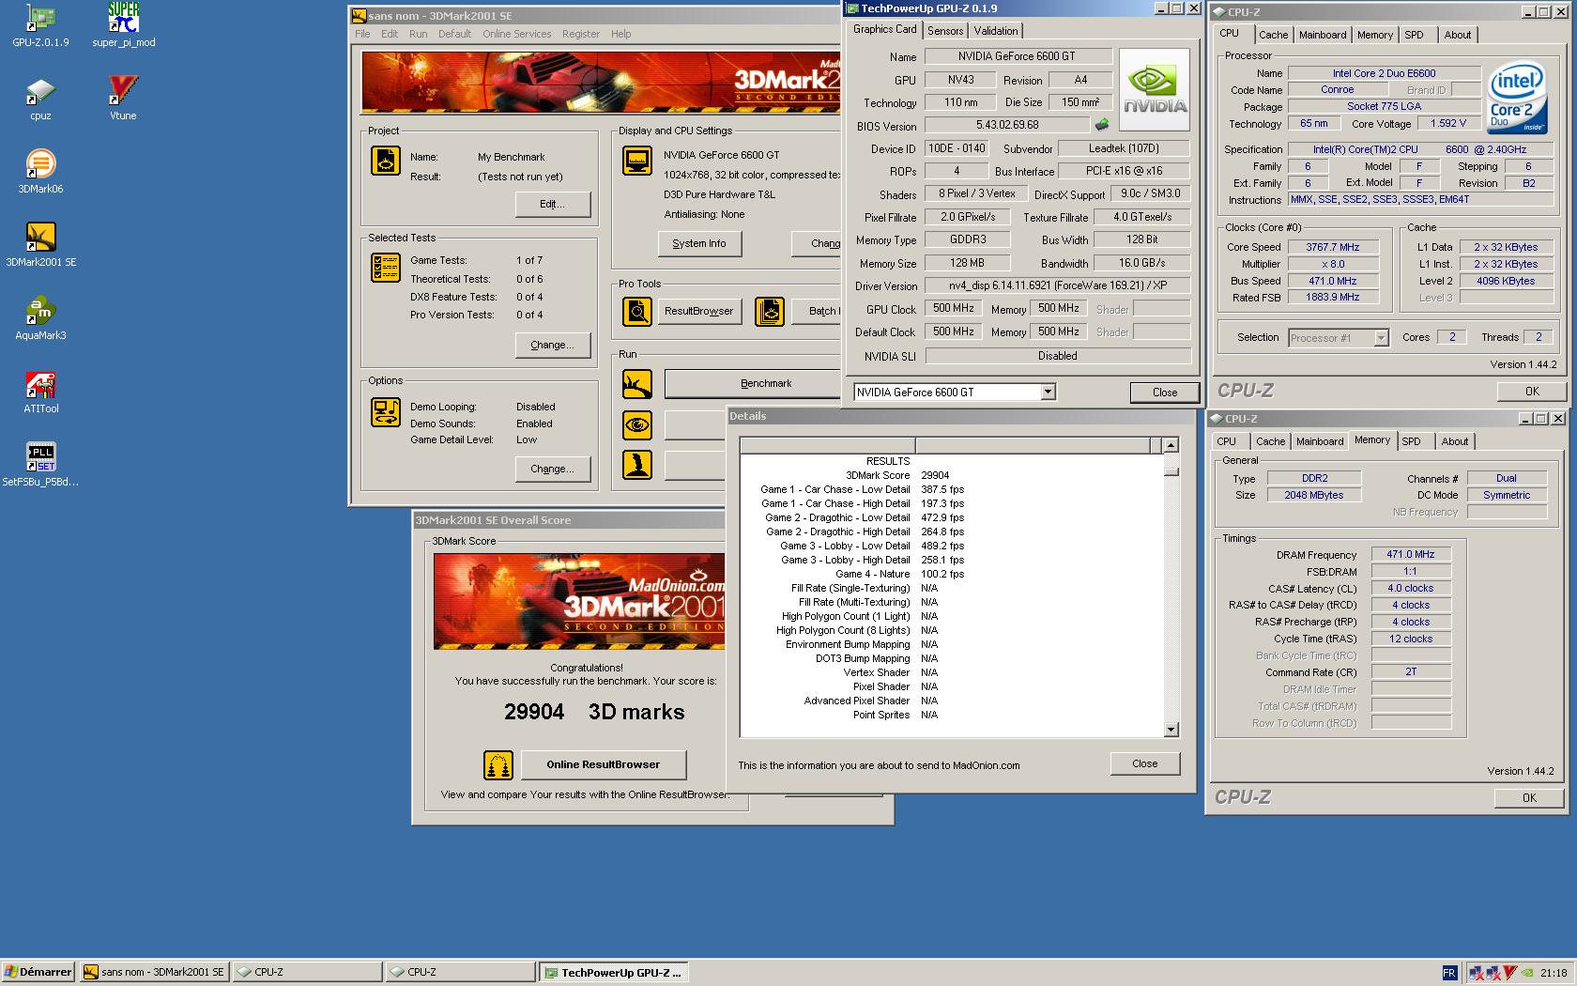
Task: Click the Batch Run icon in Pro Tools
Action: click(770, 311)
